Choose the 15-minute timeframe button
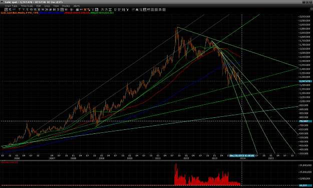Viewport: 313px width, 188px height. [x=35, y=10]
